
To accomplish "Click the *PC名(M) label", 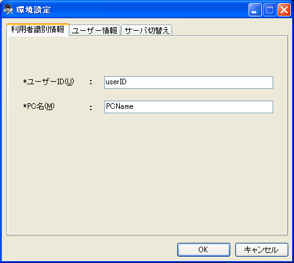I will (x=38, y=106).
